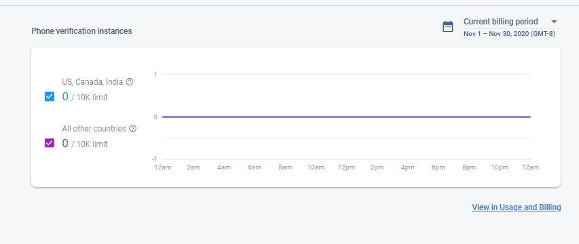Viewport: 579px width, 244px height.
Task: Click the All other countries label
Action: pos(94,129)
